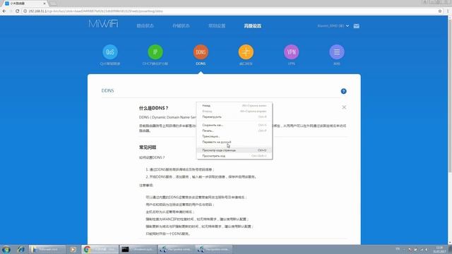Choose 'Трансляция...' in the context menu
This screenshot has width=452, height=254.
coord(234,136)
